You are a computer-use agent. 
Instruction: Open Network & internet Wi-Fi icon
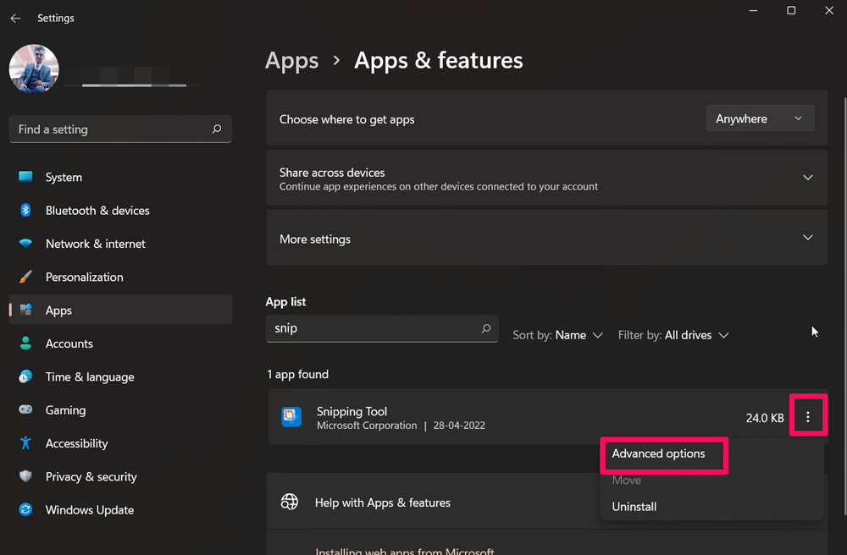(26, 244)
